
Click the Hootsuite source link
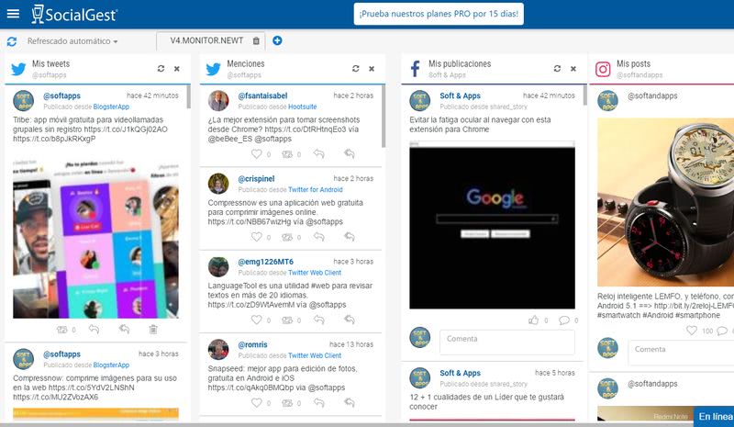(x=303, y=107)
